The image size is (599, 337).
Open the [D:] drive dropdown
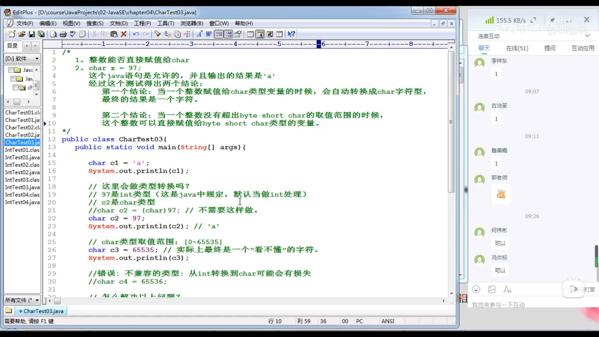click(37, 59)
